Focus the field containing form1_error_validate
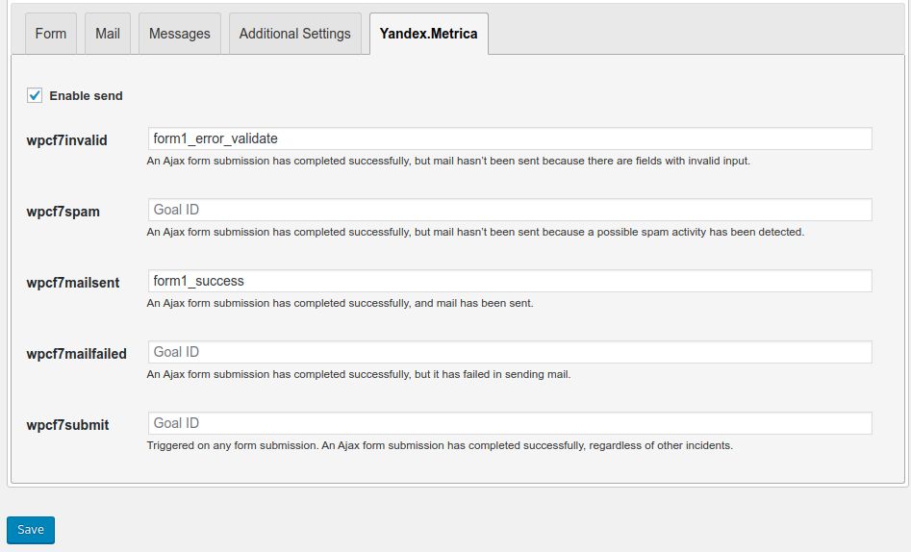 (510, 138)
